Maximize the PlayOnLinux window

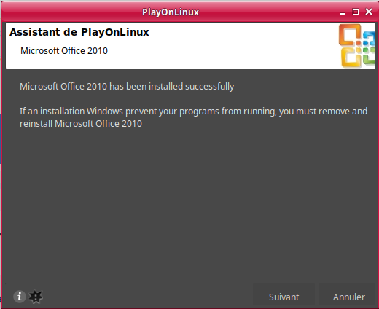coord(356,12)
